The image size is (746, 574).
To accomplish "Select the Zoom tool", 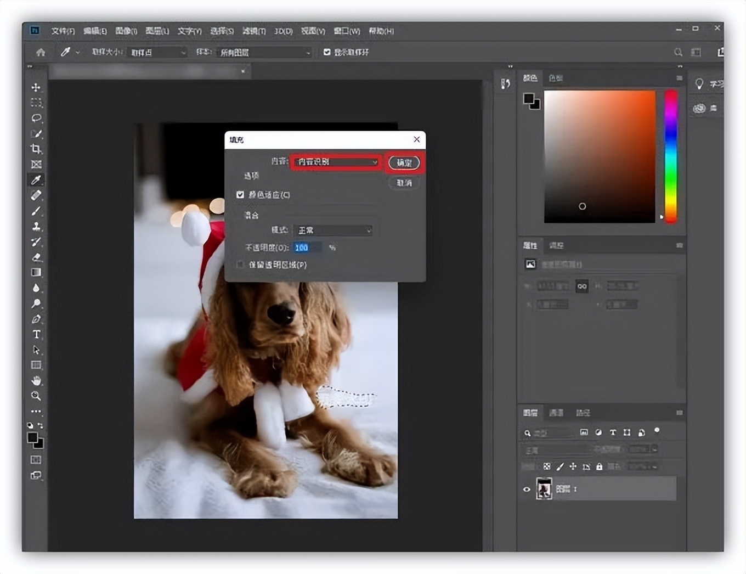I will (x=36, y=396).
